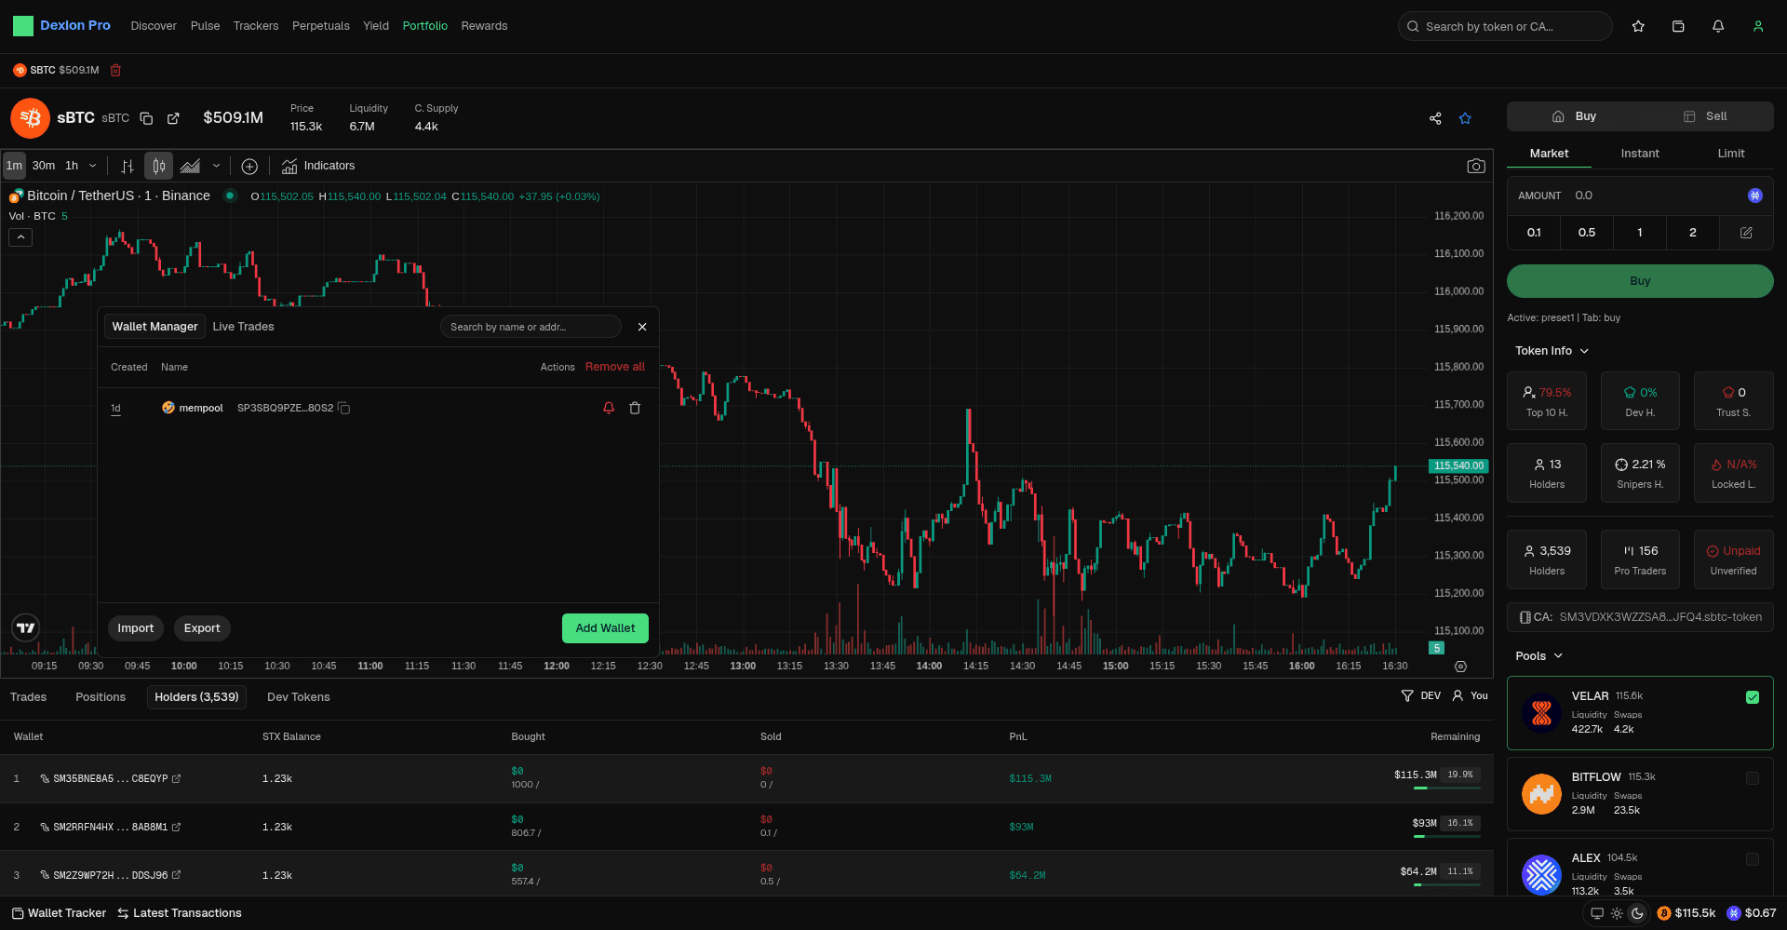Click the wallet search by name field

coord(530,327)
